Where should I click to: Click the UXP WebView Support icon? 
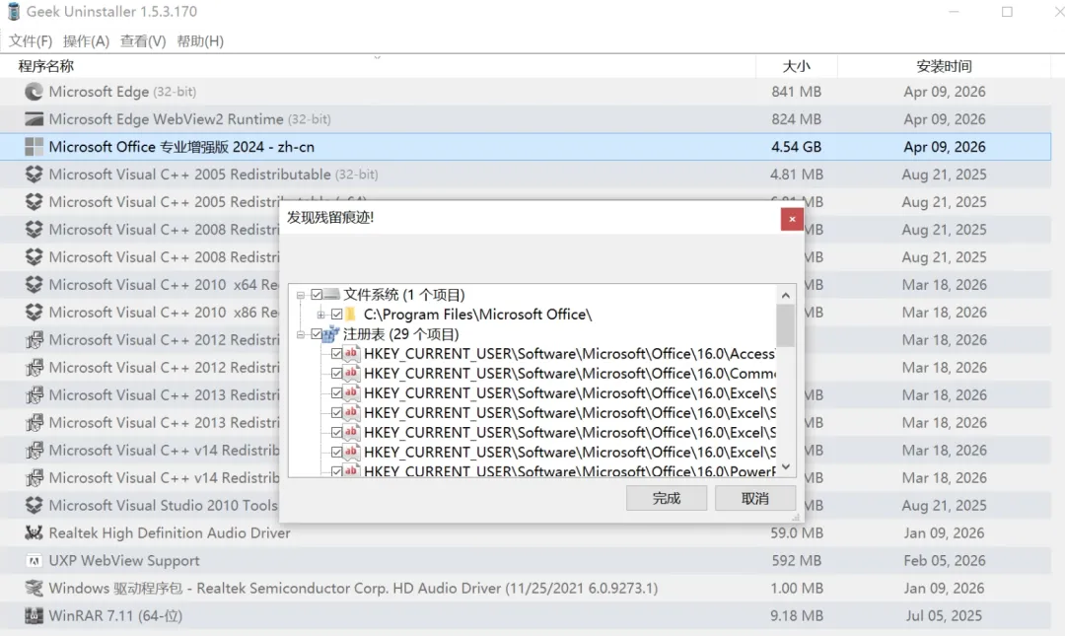pyautogui.click(x=34, y=561)
